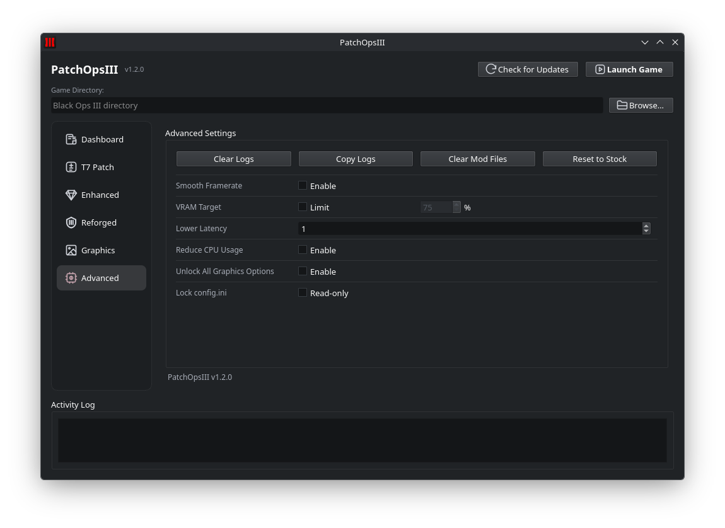Maximize the window using title bar chevron up
The height and width of the screenshot is (528, 725).
(660, 42)
